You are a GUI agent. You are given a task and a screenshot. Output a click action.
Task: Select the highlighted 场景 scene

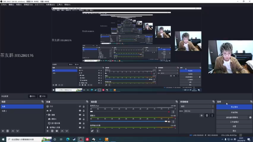click(22, 106)
